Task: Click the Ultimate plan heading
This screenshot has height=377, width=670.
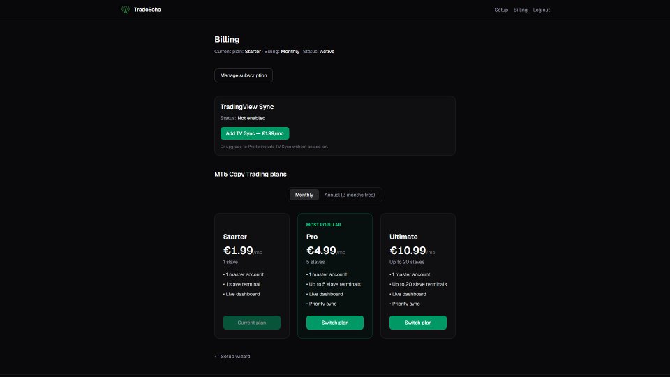Action: (403, 237)
